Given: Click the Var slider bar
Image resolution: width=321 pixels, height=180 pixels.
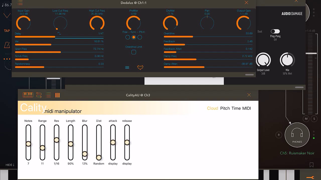Looking at the screenshot, I should [x=59, y=44].
